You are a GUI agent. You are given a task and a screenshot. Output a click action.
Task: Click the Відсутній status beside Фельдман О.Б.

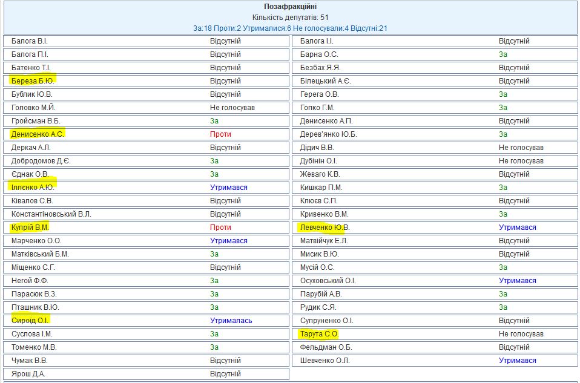(513, 347)
